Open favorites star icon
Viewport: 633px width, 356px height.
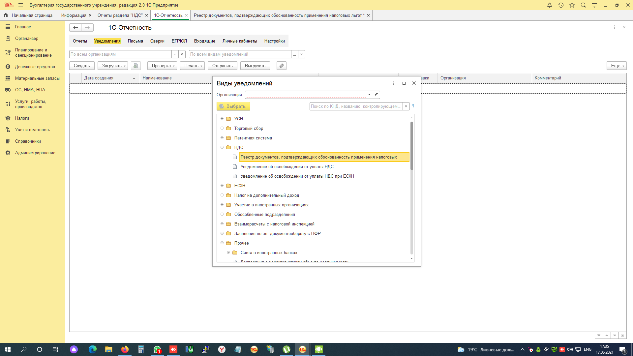pyautogui.click(x=572, y=5)
